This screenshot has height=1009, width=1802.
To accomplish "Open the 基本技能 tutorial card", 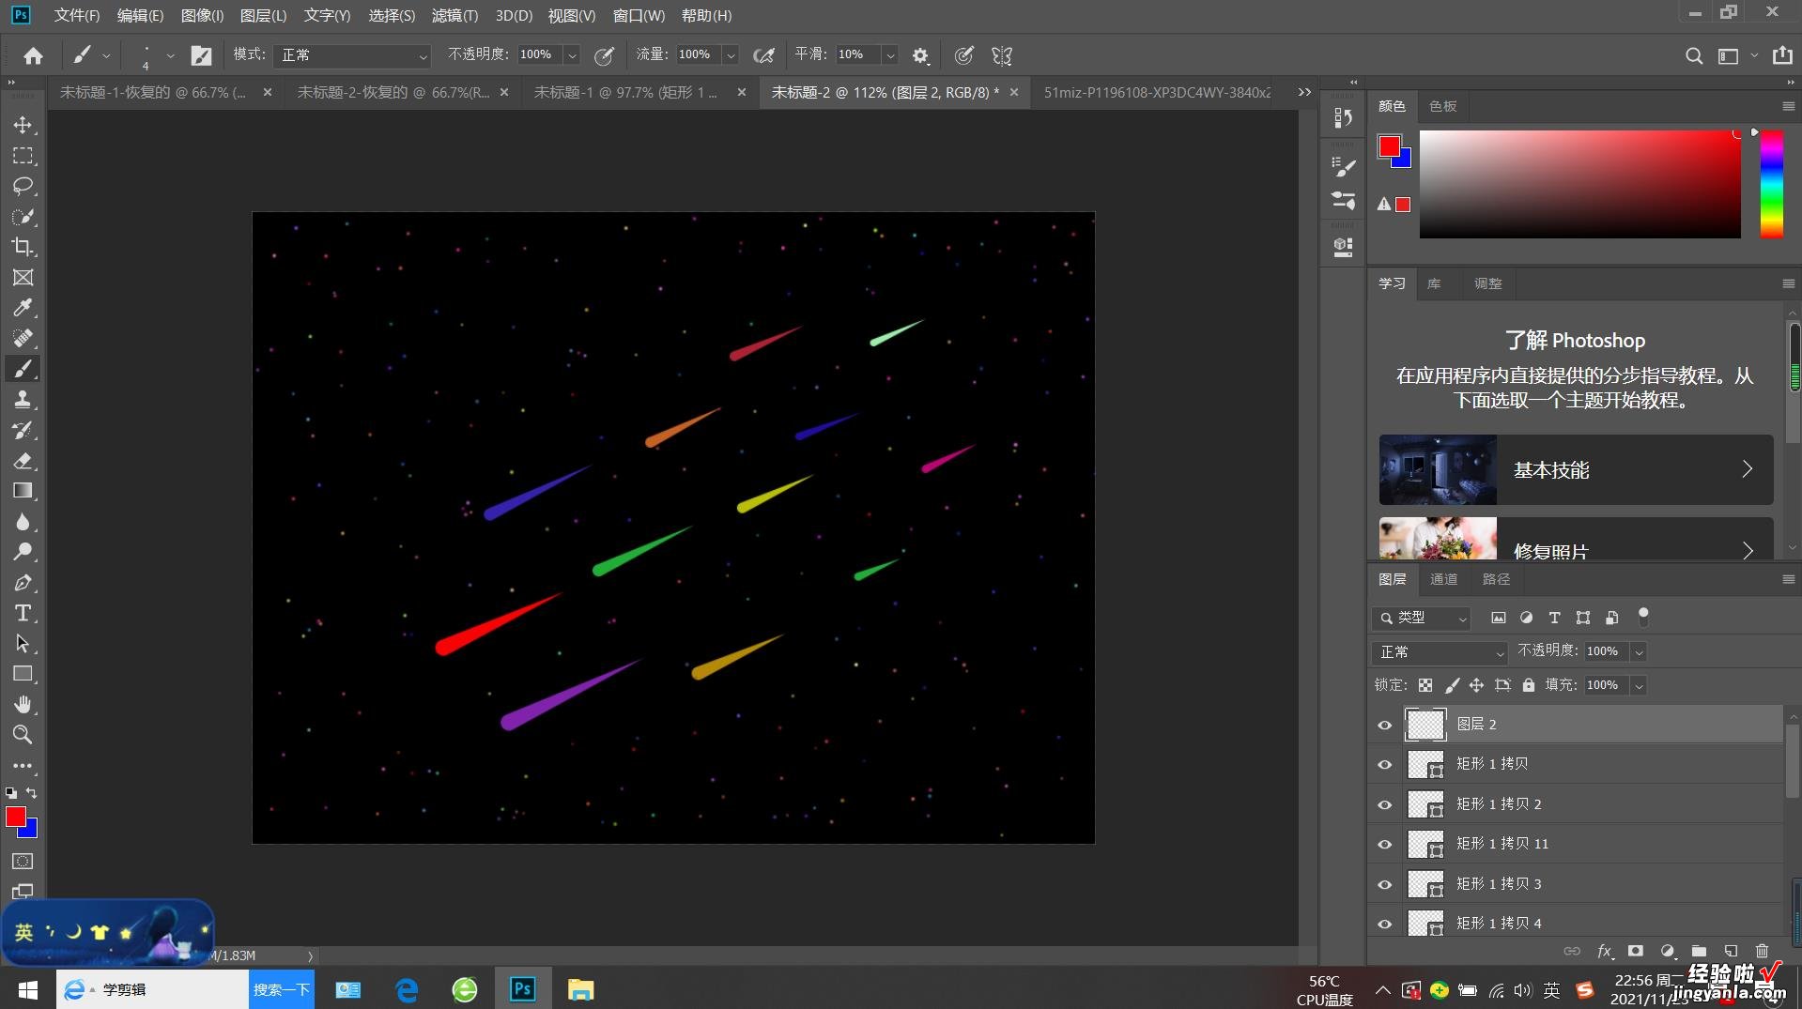I will tap(1576, 469).
